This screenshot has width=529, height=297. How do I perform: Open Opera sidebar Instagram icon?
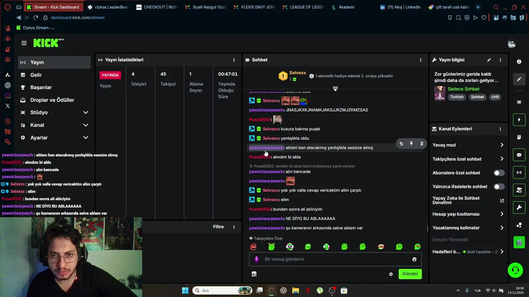[x=7, y=96]
